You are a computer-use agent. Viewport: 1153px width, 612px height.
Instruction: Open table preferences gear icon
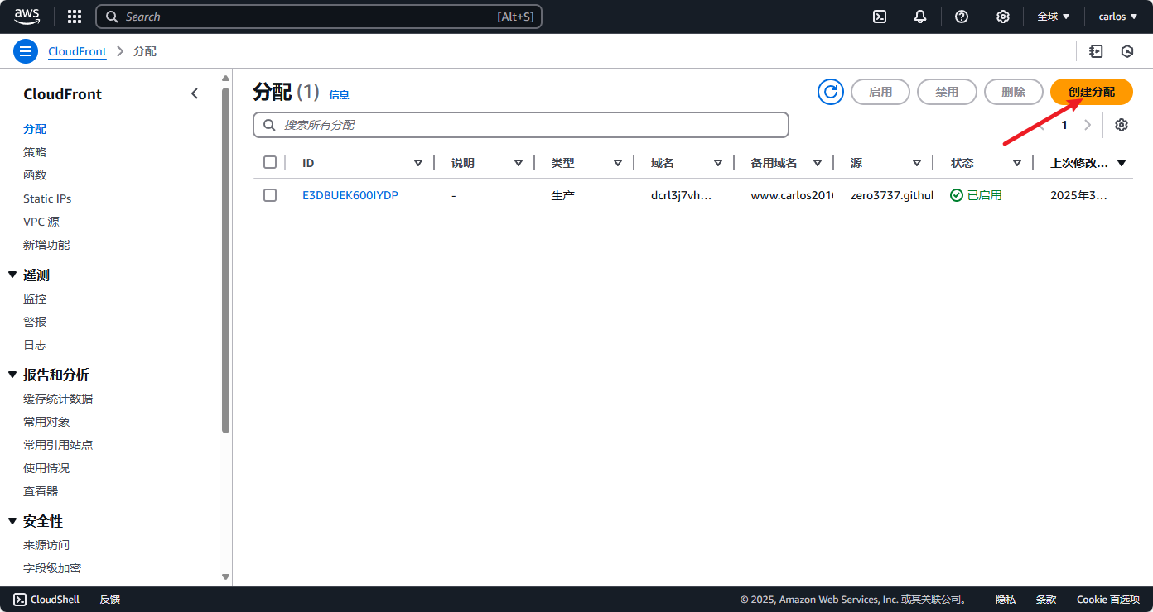coord(1122,125)
